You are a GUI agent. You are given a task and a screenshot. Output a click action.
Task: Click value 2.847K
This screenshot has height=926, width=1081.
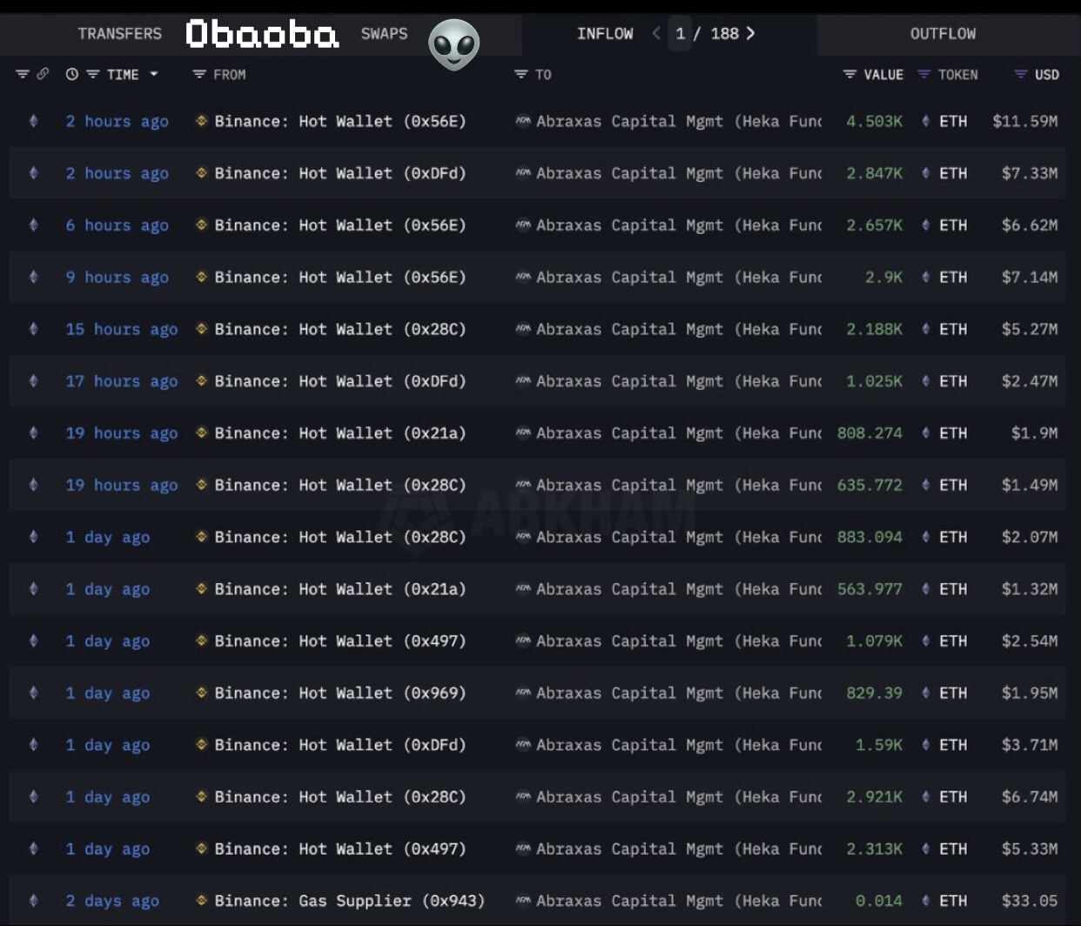[874, 173]
